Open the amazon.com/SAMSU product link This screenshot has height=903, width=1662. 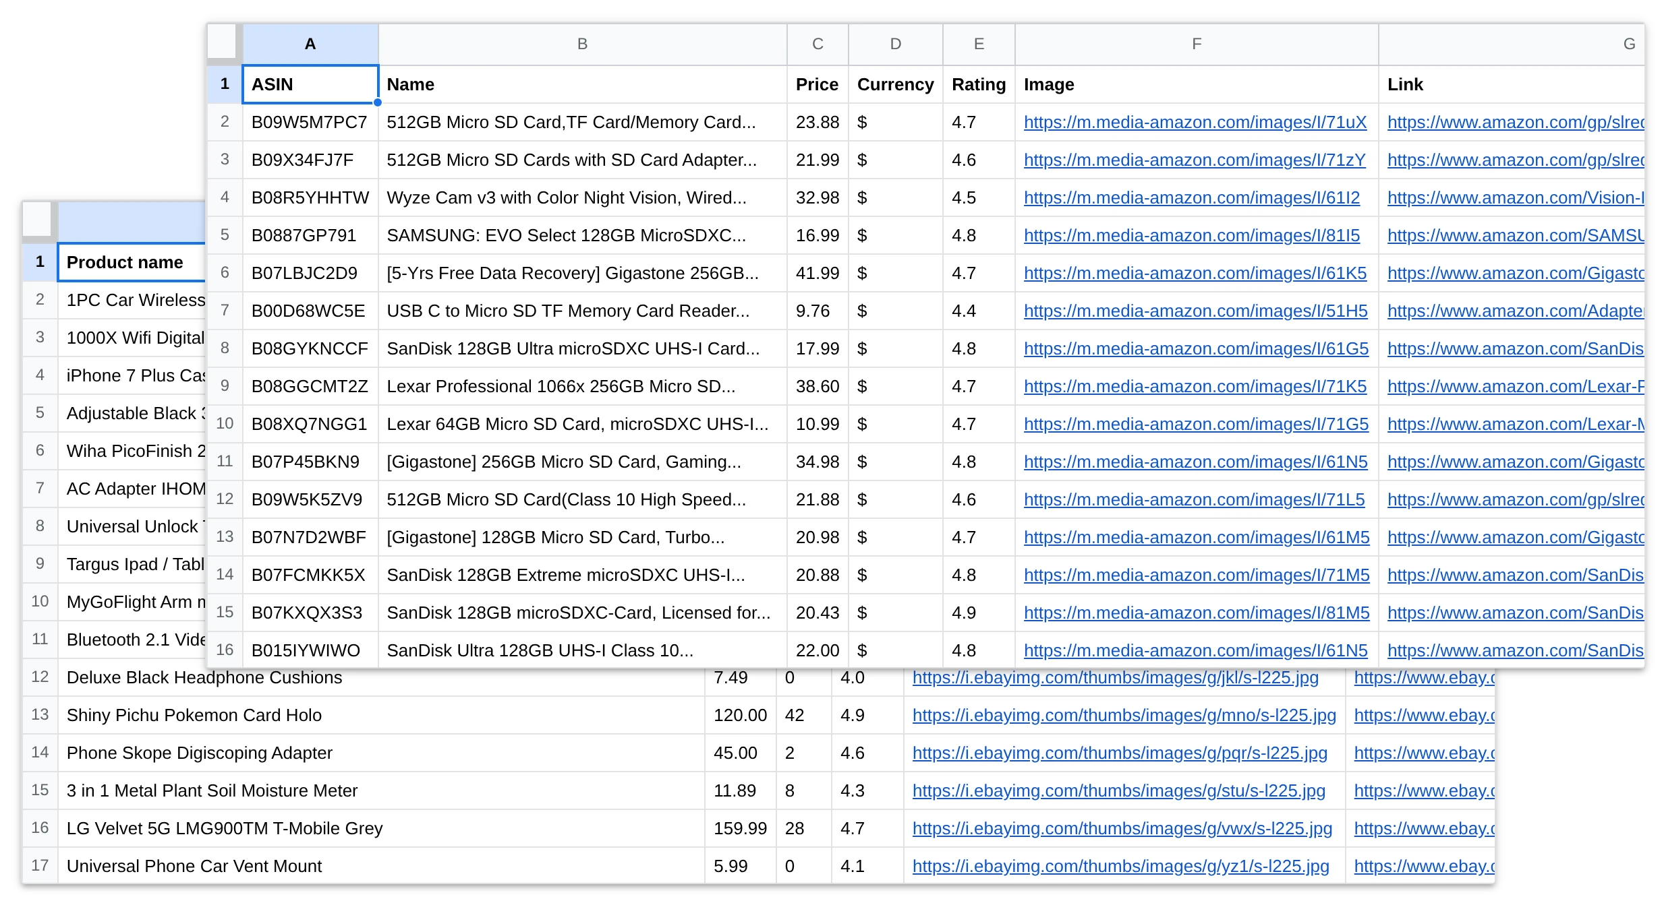coord(1516,235)
